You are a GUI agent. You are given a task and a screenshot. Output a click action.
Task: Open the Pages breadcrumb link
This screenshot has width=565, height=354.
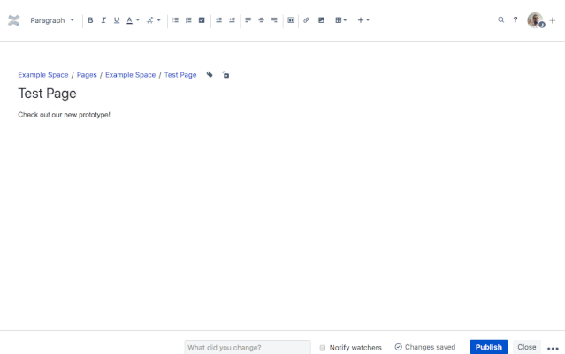point(87,75)
